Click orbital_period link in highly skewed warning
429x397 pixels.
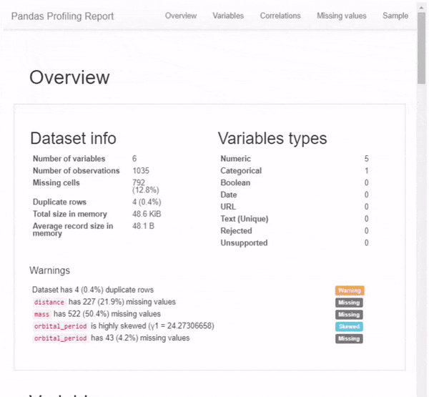[60, 326]
